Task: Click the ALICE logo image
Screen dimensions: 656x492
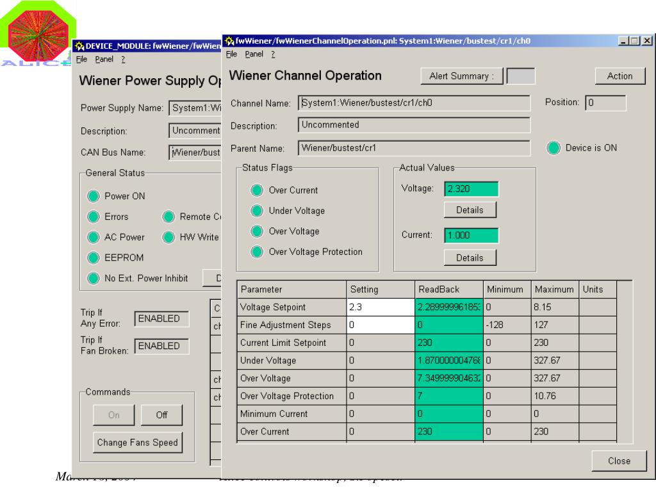Action: point(38,33)
